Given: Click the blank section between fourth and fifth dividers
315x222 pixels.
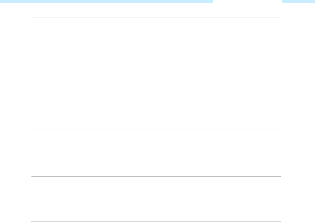Looking at the screenshot, I should point(156,165).
